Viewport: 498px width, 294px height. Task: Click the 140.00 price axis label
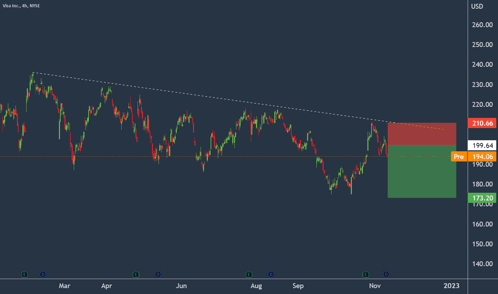pos(482,264)
